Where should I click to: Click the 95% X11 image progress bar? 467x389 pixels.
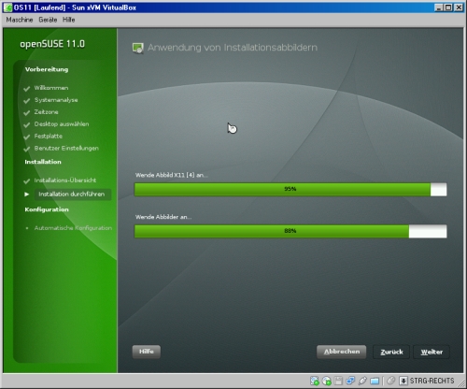(x=290, y=189)
